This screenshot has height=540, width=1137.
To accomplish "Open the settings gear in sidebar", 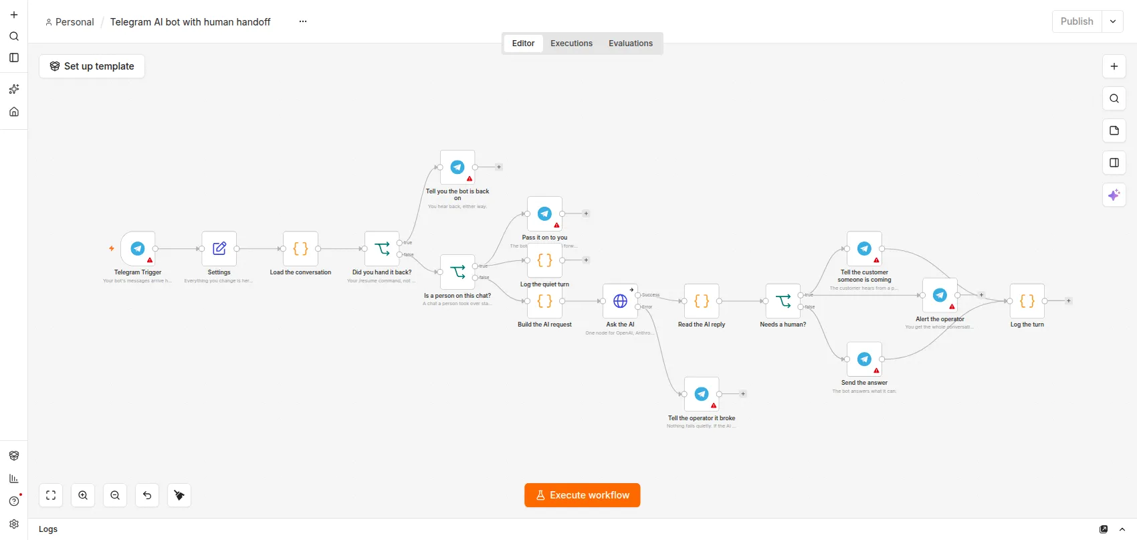I will 14,524.
